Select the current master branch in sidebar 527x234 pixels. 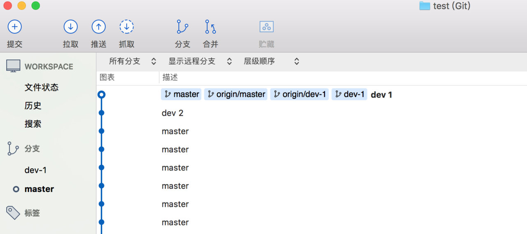coord(39,189)
